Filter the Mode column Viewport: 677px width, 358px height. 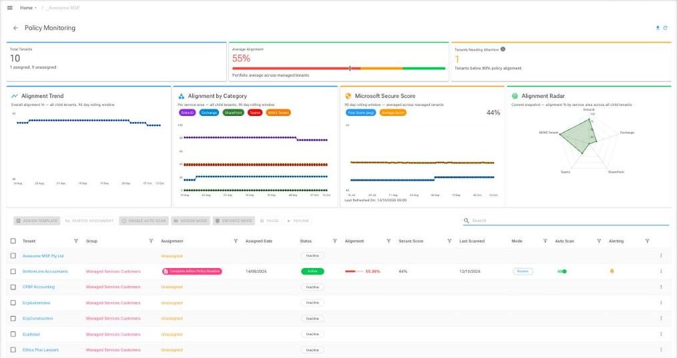(x=545, y=241)
